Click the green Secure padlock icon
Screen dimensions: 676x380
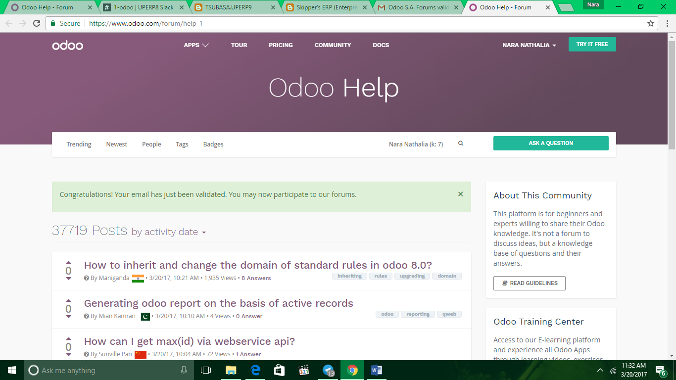point(53,23)
